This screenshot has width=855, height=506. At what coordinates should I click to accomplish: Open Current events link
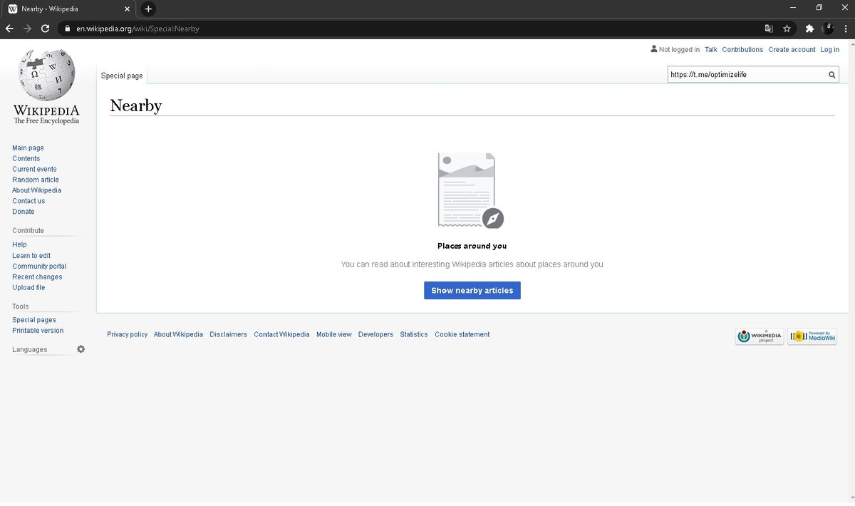[x=34, y=170]
